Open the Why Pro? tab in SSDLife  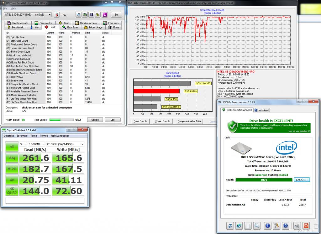(x=262, y=110)
